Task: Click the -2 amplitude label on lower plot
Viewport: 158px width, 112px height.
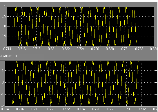Action: tap(2, 106)
